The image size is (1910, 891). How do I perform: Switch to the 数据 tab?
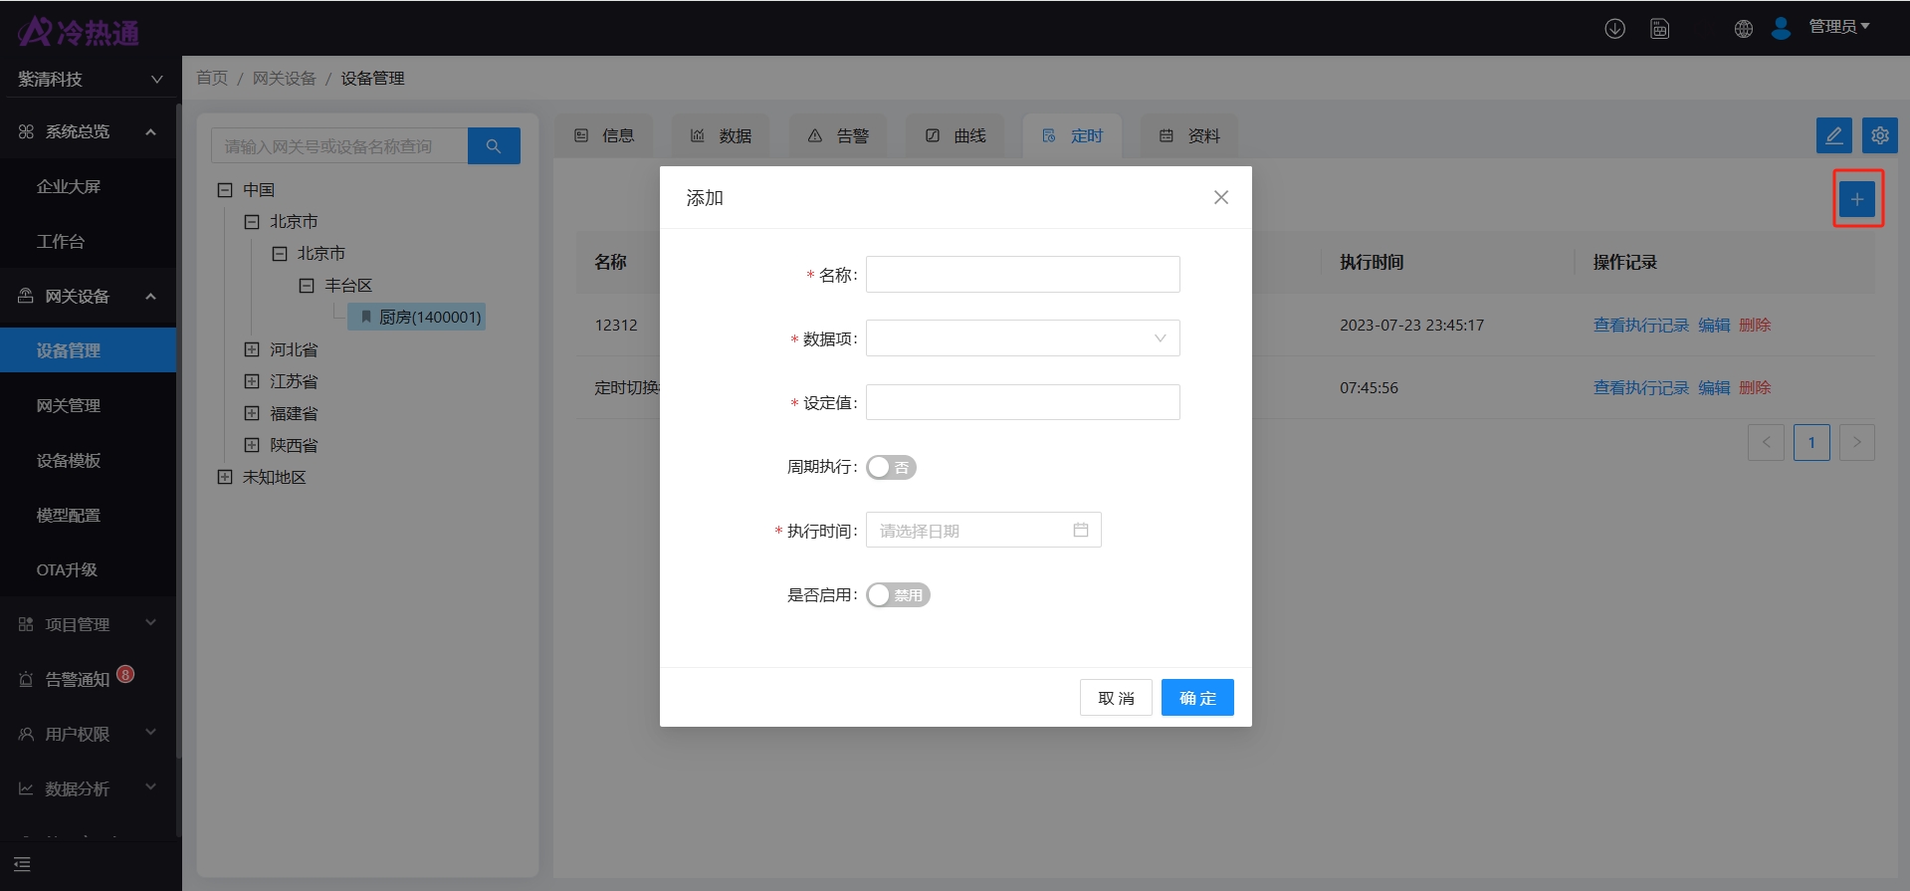(x=722, y=135)
